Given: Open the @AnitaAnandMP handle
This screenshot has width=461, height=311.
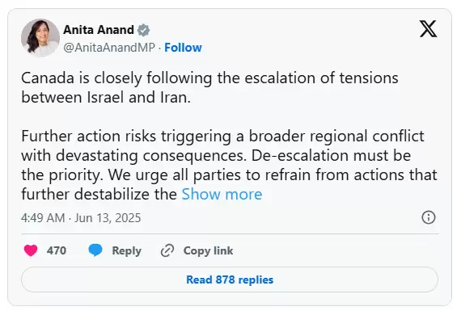Looking at the screenshot, I should [109, 48].
